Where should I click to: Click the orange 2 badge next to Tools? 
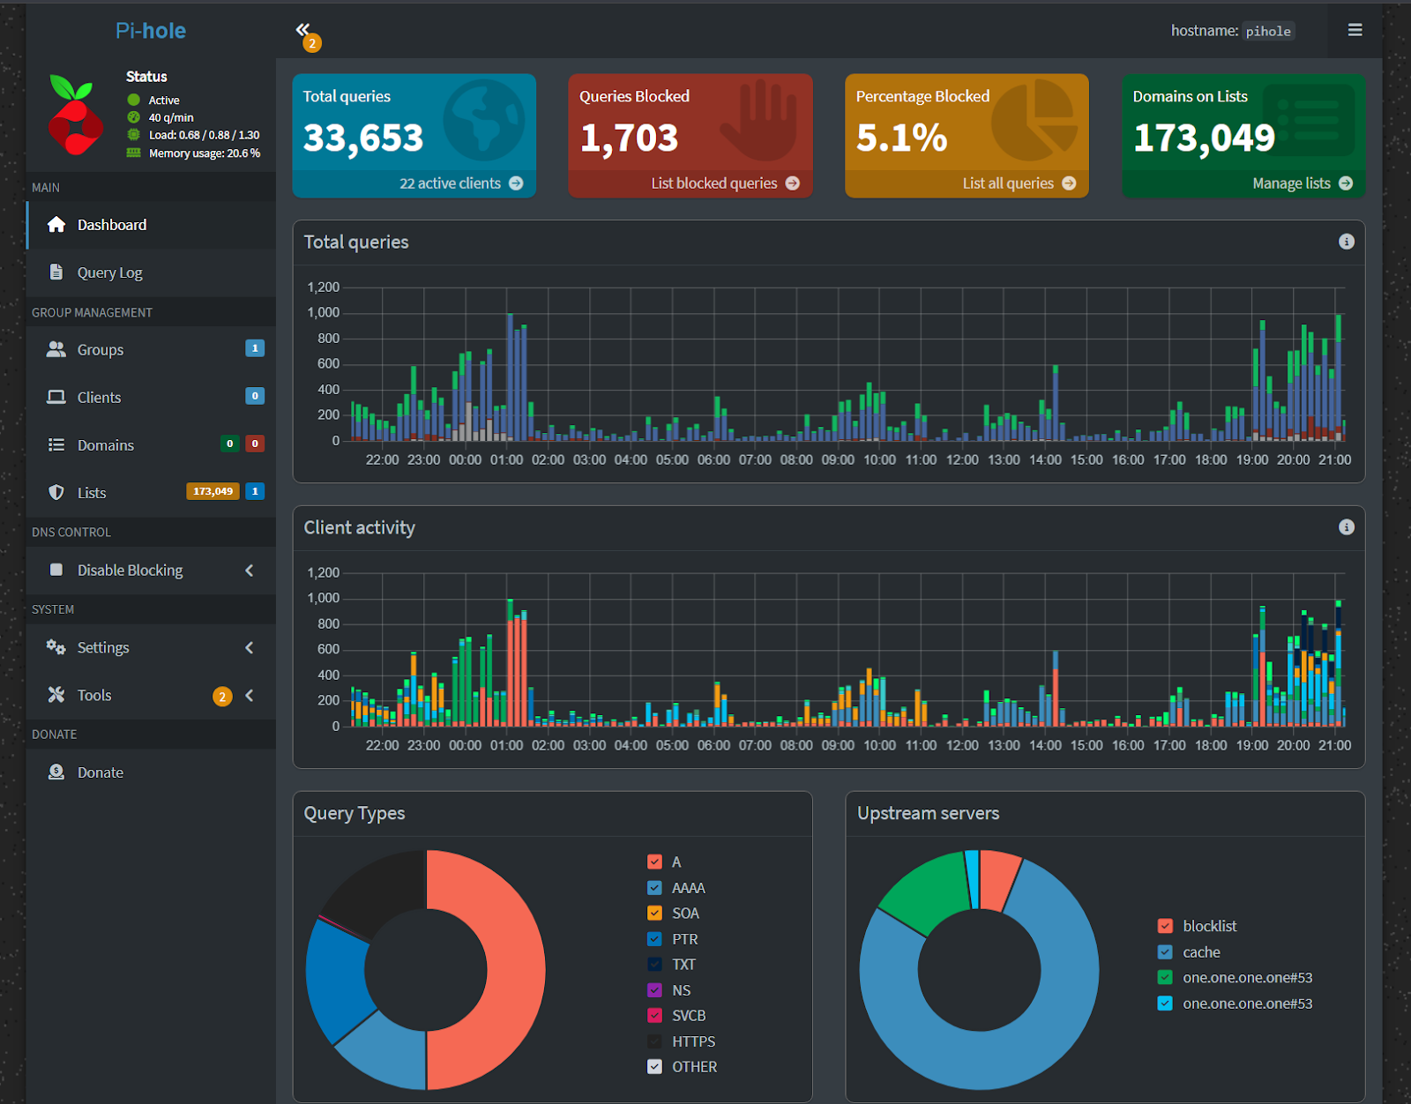tap(222, 697)
